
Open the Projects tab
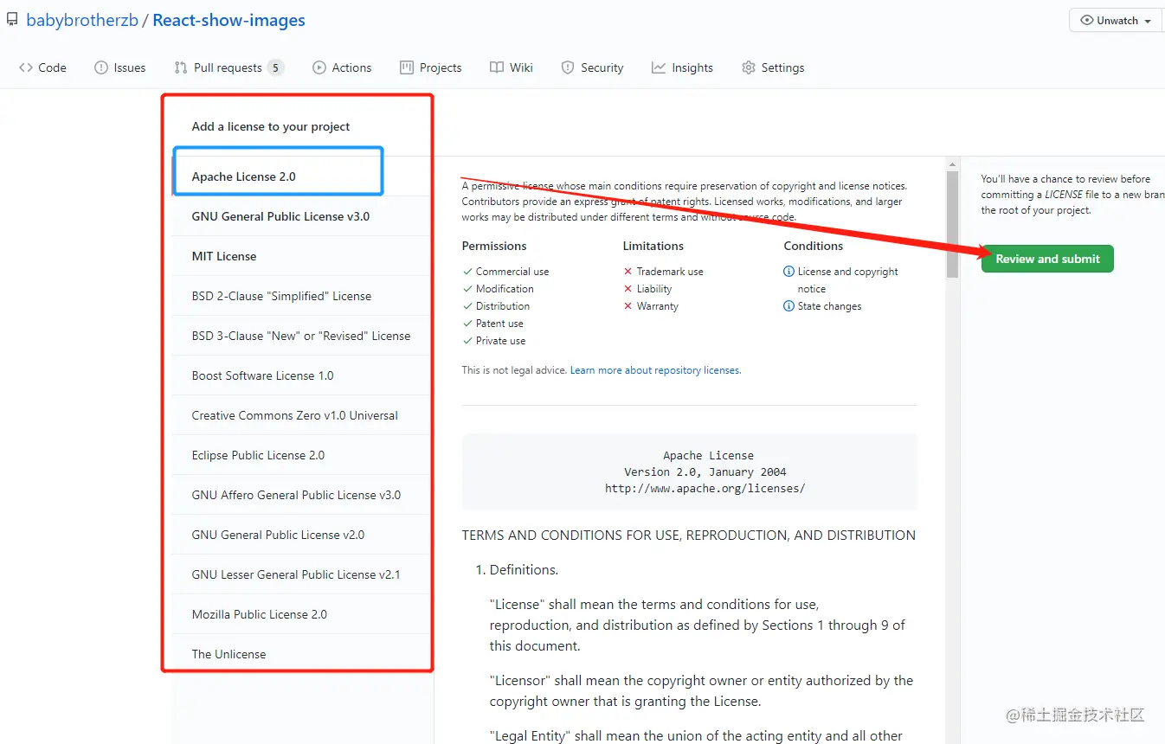click(x=431, y=67)
